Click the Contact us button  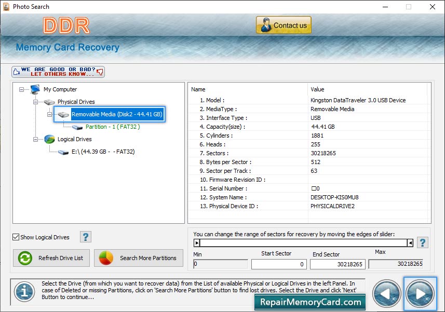[x=284, y=25]
